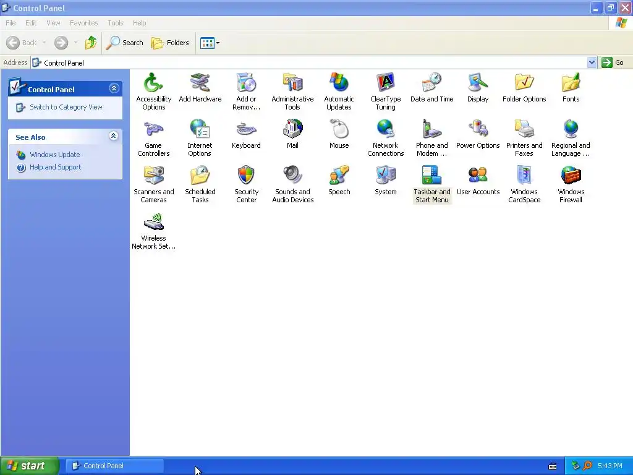
Task: Open the System icon
Action: (386, 181)
